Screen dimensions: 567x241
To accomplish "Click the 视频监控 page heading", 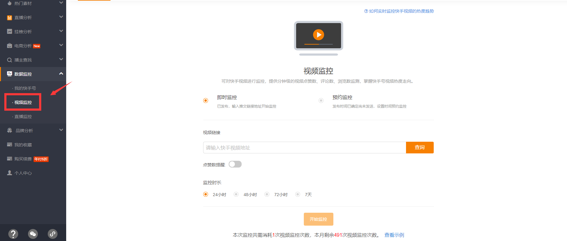I will 319,71.
